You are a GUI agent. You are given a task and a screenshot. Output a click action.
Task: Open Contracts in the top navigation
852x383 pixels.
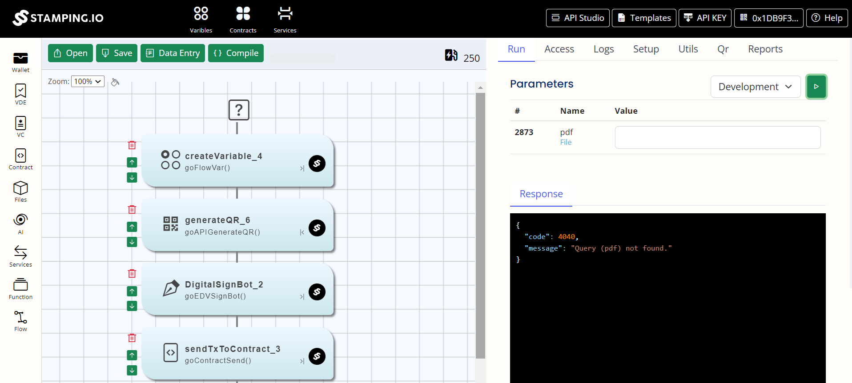pos(243,20)
